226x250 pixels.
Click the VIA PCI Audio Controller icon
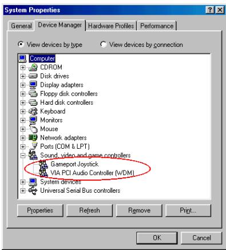[43, 173]
